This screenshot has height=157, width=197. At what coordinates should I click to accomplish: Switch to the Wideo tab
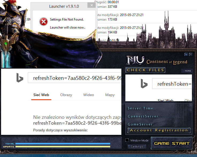(x=88, y=95)
